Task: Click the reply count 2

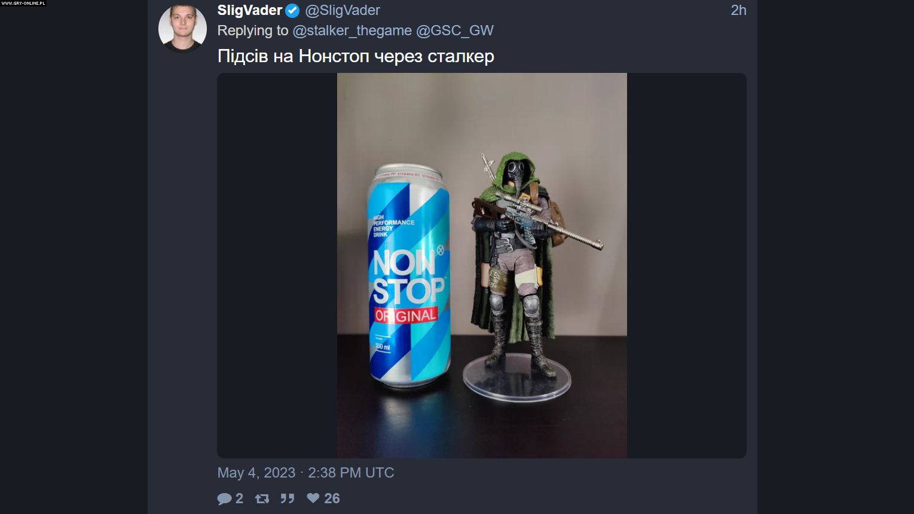Action: (239, 498)
